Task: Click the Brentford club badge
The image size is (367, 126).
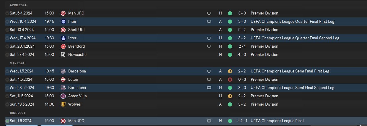Action: 63,46
